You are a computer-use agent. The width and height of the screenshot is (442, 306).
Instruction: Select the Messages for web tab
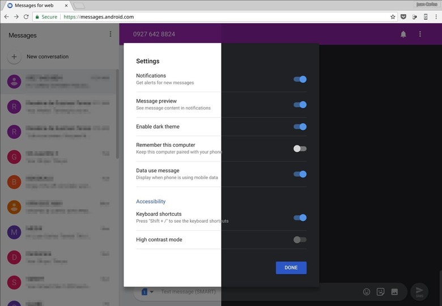(34, 5)
